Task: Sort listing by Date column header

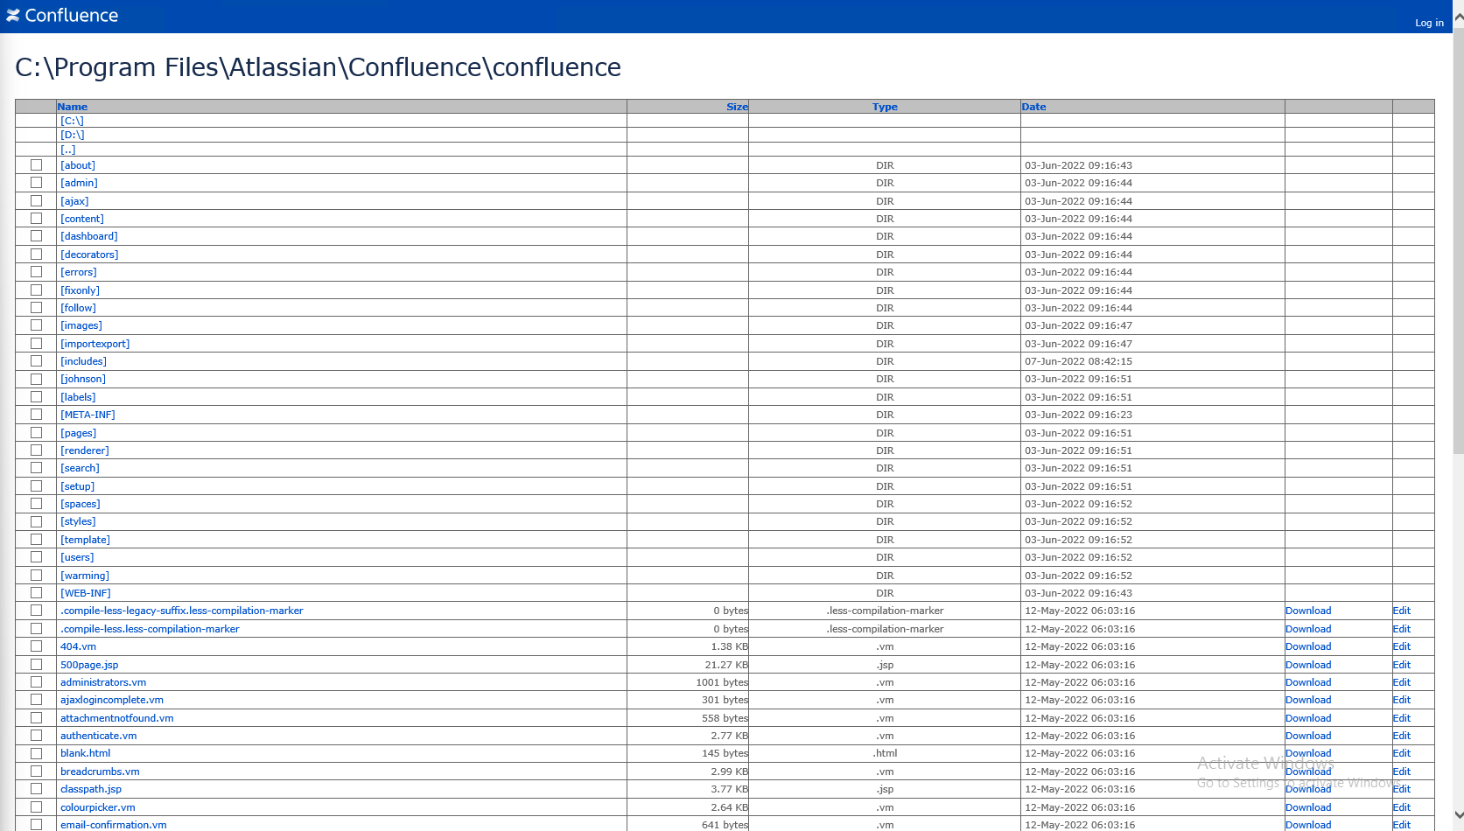Action: pyautogui.click(x=1033, y=107)
